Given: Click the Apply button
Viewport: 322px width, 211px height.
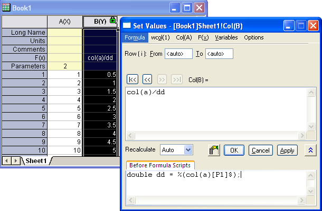Looking at the screenshot, I should pyautogui.click(x=287, y=150).
